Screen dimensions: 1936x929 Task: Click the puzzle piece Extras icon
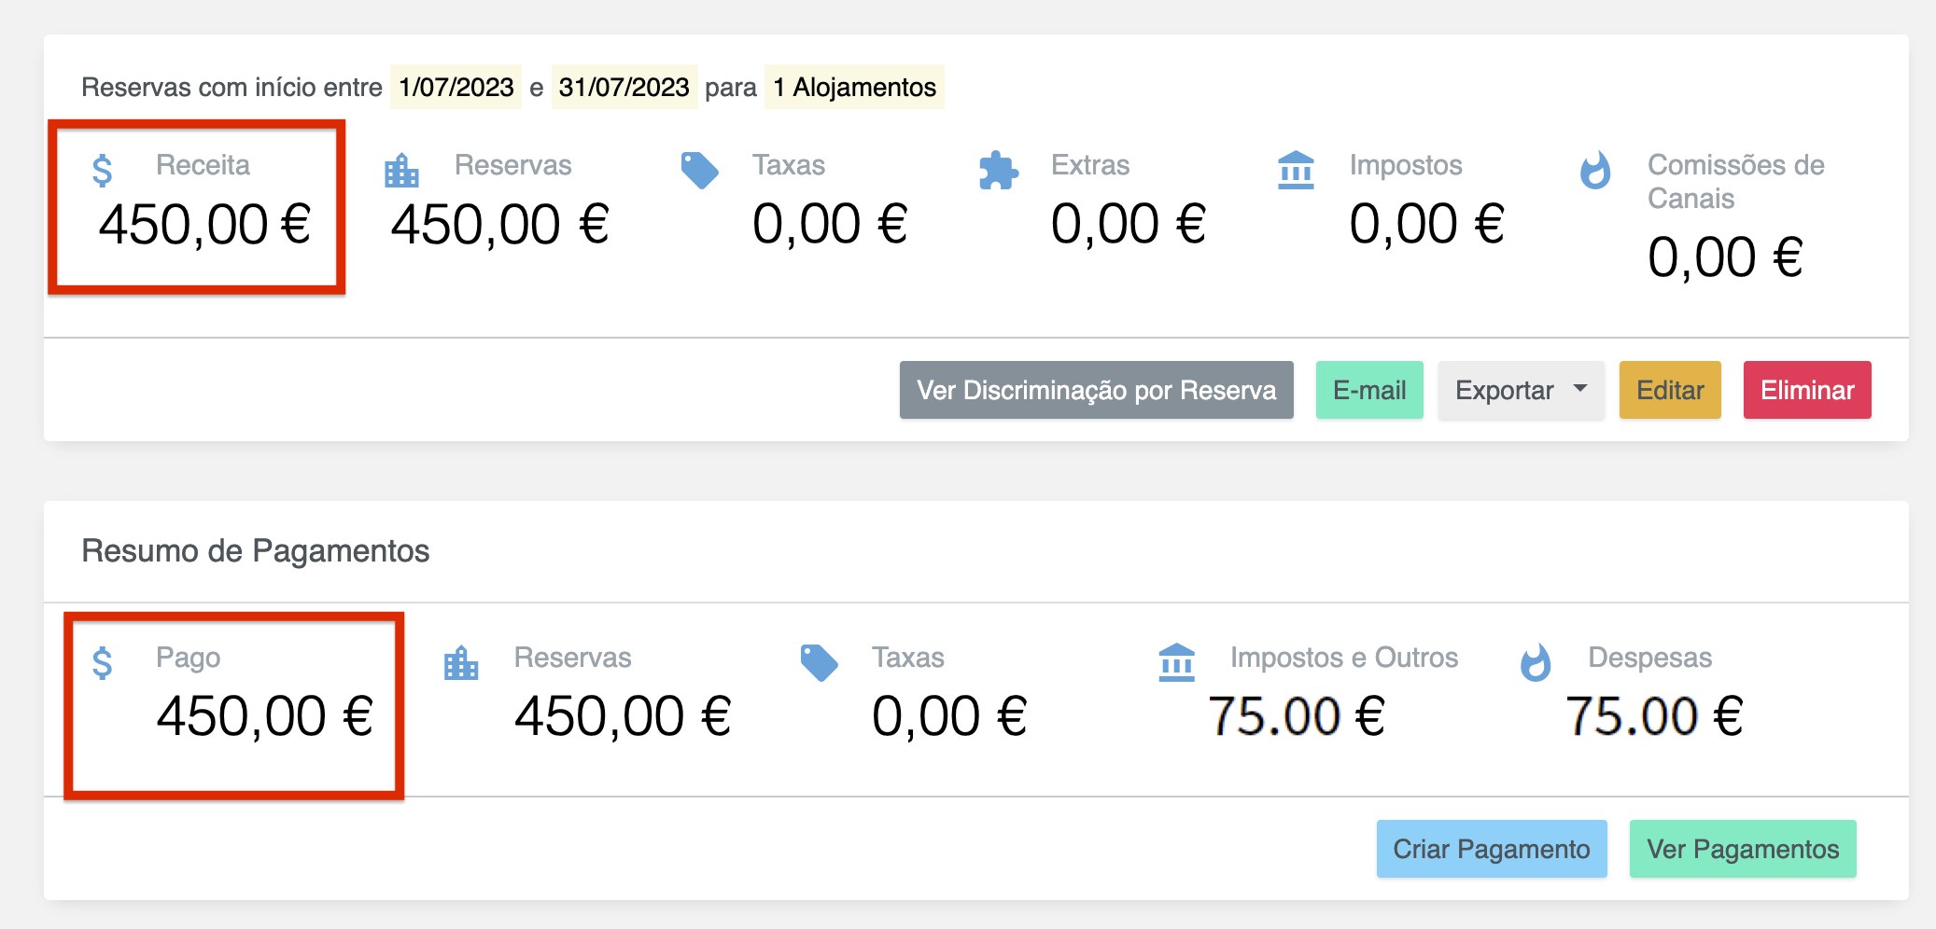click(x=998, y=171)
